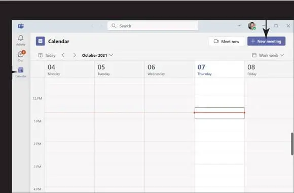Go to the next week
This screenshot has height=193, width=294.
(x=75, y=55)
